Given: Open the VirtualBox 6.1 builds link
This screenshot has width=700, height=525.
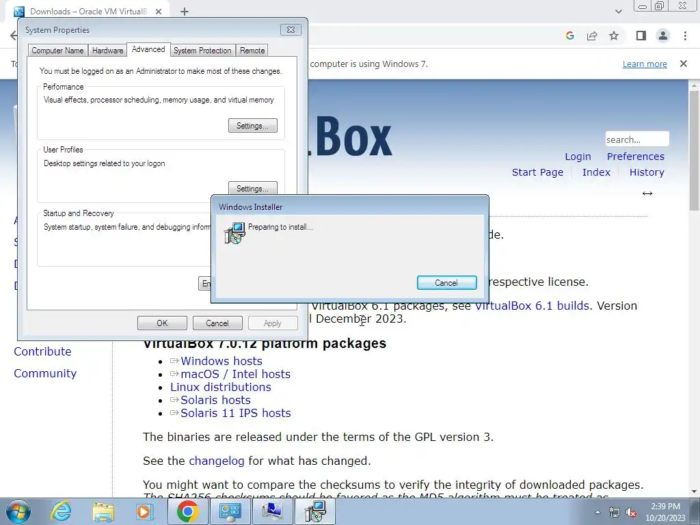Looking at the screenshot, I should (532, 306).
